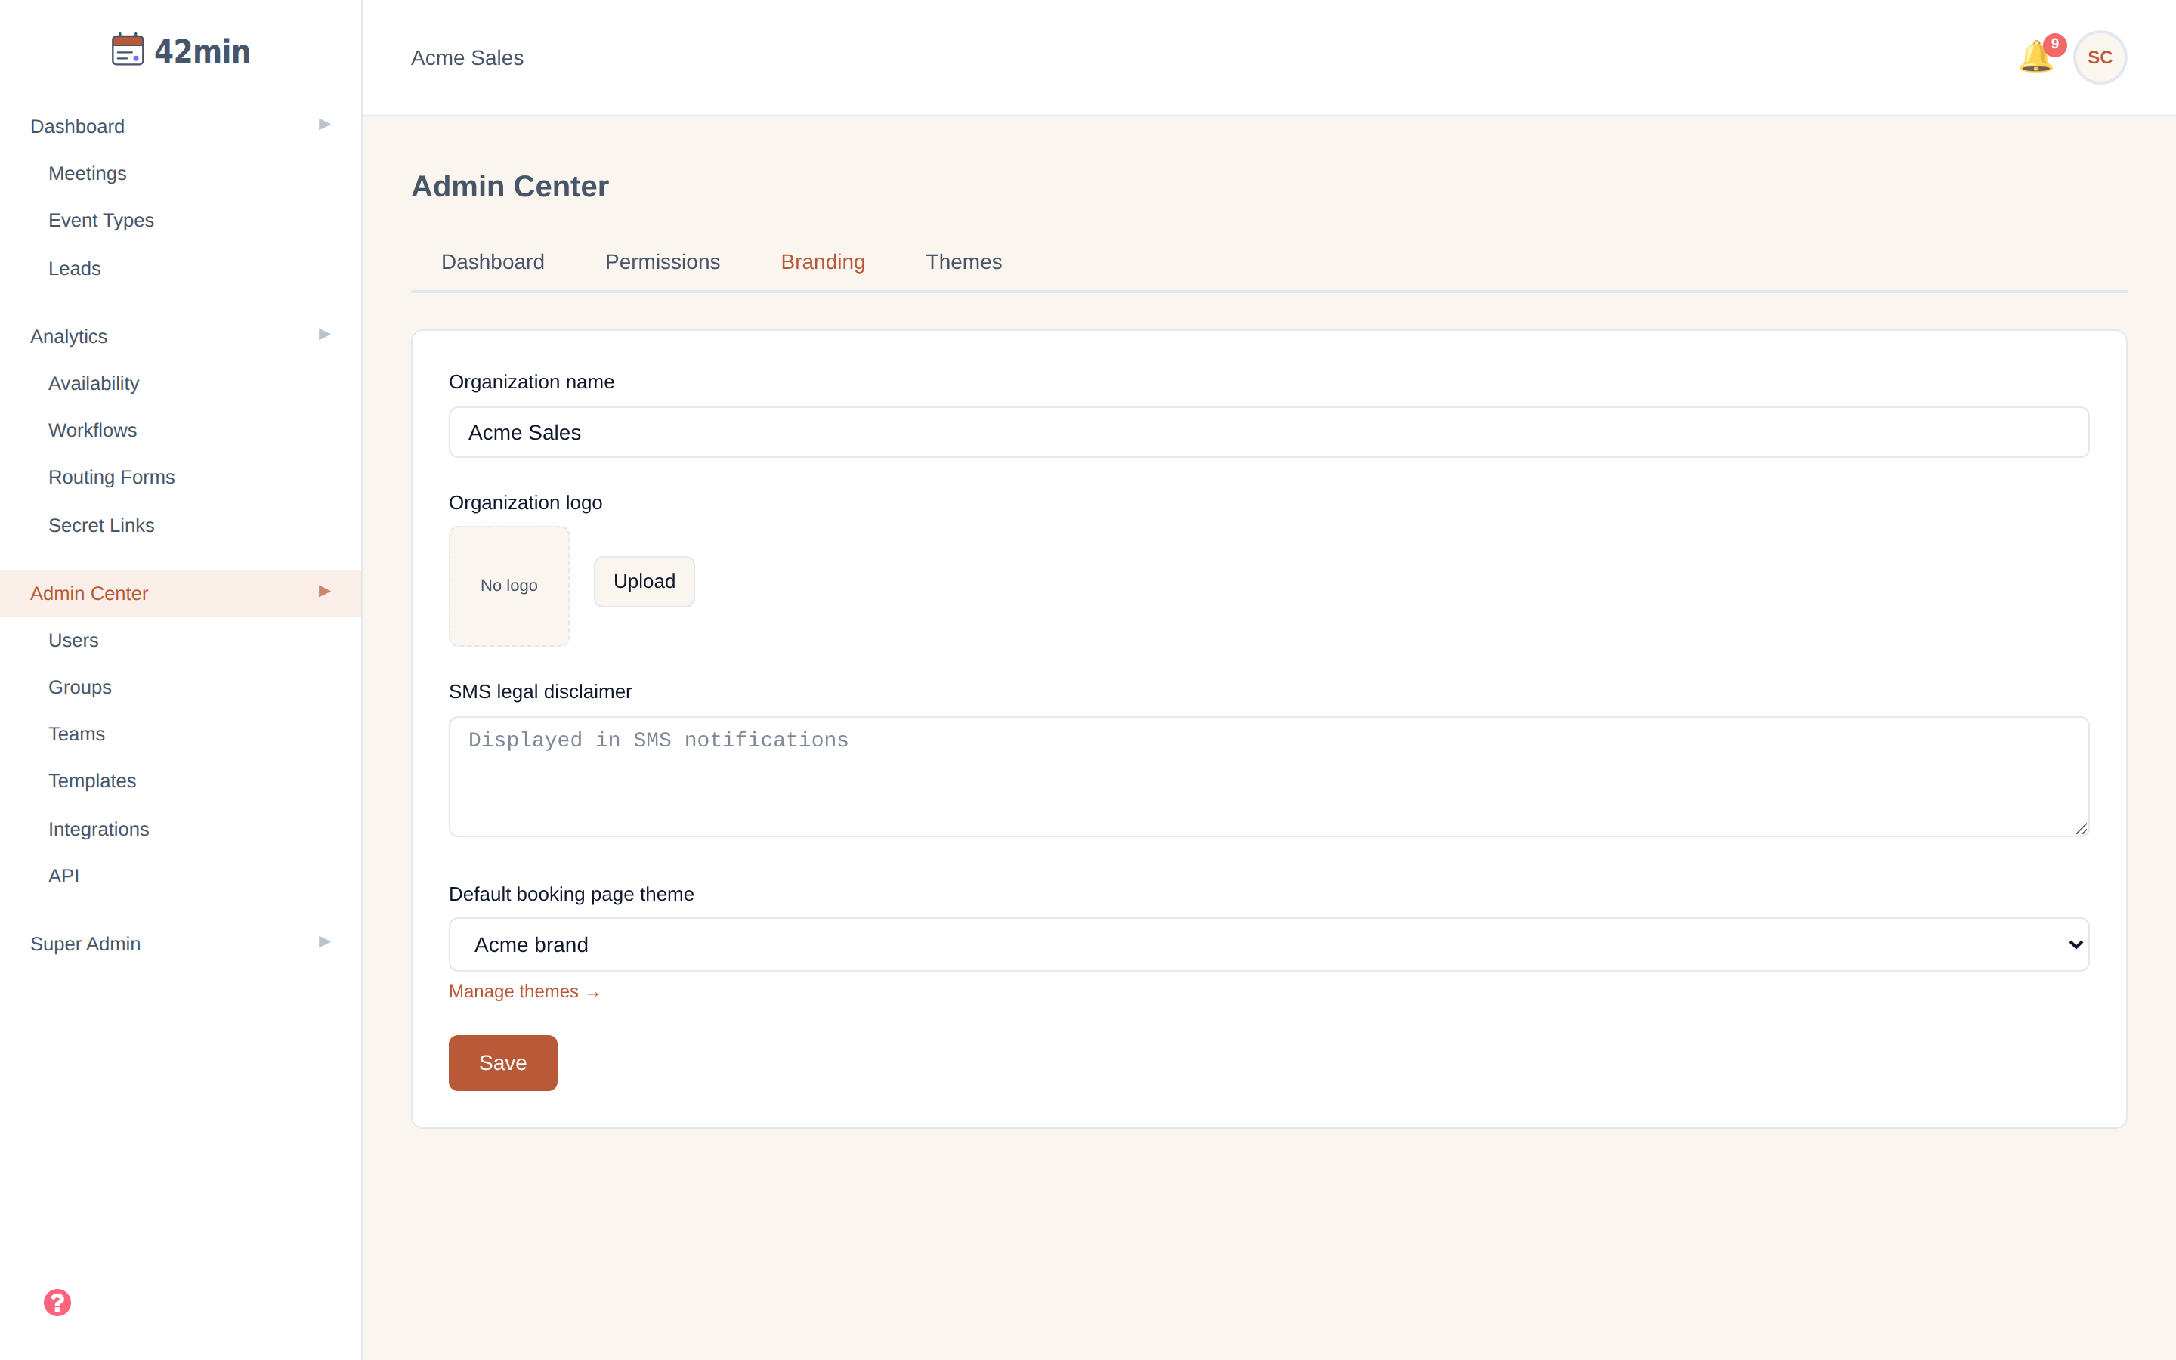Screen dimensions: 2176x1360
Task: Go to Routing Forms
Action: 112,478
